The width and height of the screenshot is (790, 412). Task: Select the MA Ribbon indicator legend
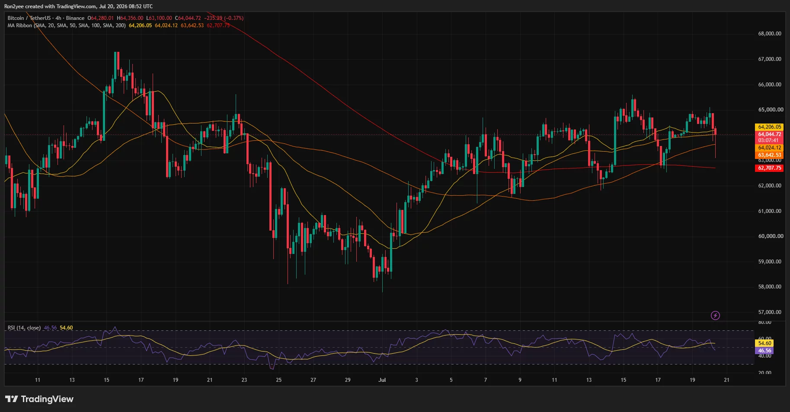click(x=67, y=25)
